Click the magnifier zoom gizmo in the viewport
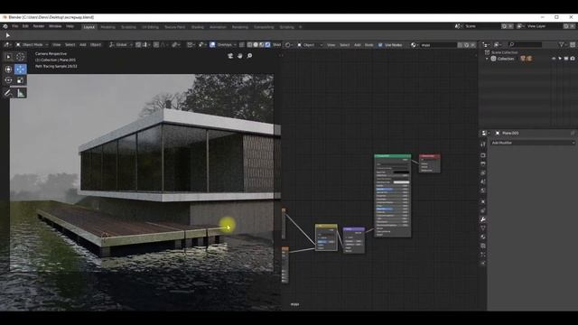The width and height of the screenshot is (578, 325). 249,56
